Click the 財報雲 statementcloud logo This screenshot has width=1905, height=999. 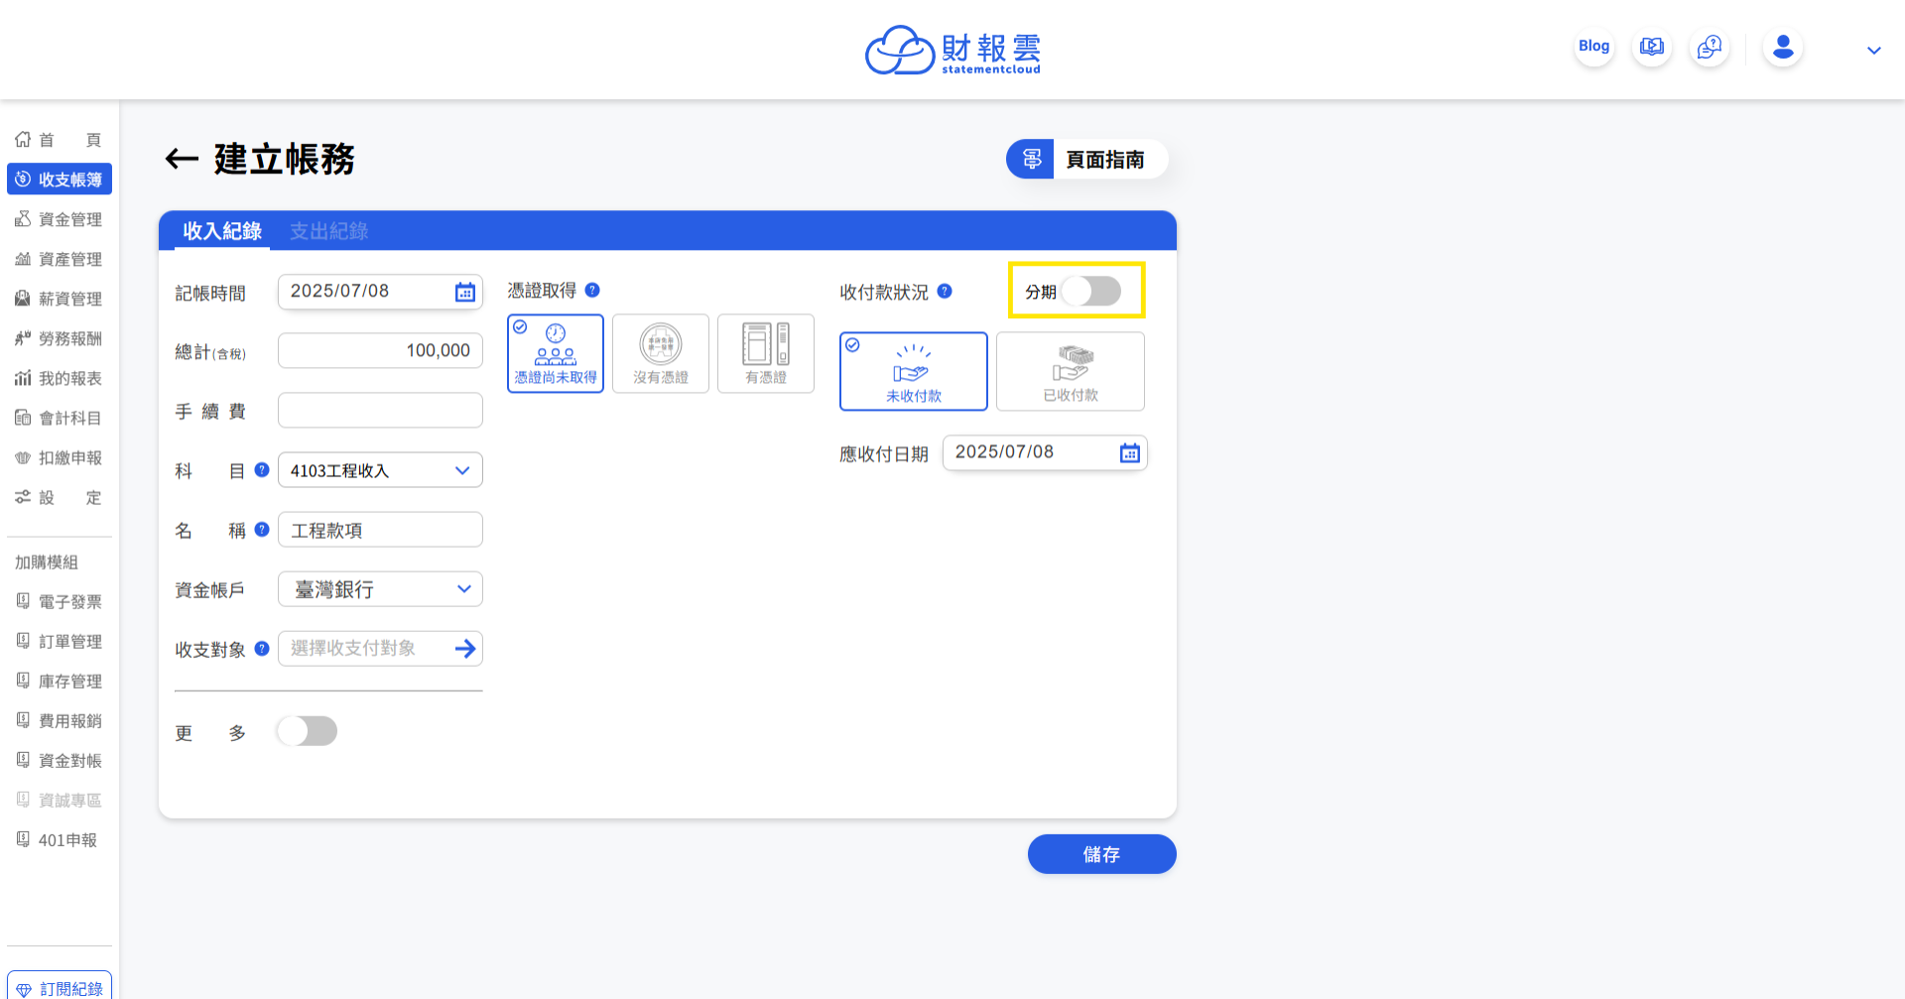click(x=953, y=50)
